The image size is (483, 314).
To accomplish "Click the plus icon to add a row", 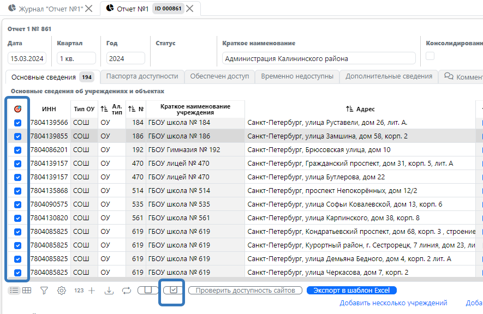I will pyautogui.click(x=92, y=291).
